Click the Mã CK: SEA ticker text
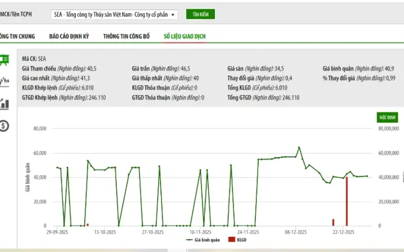 tap(34, 59)
